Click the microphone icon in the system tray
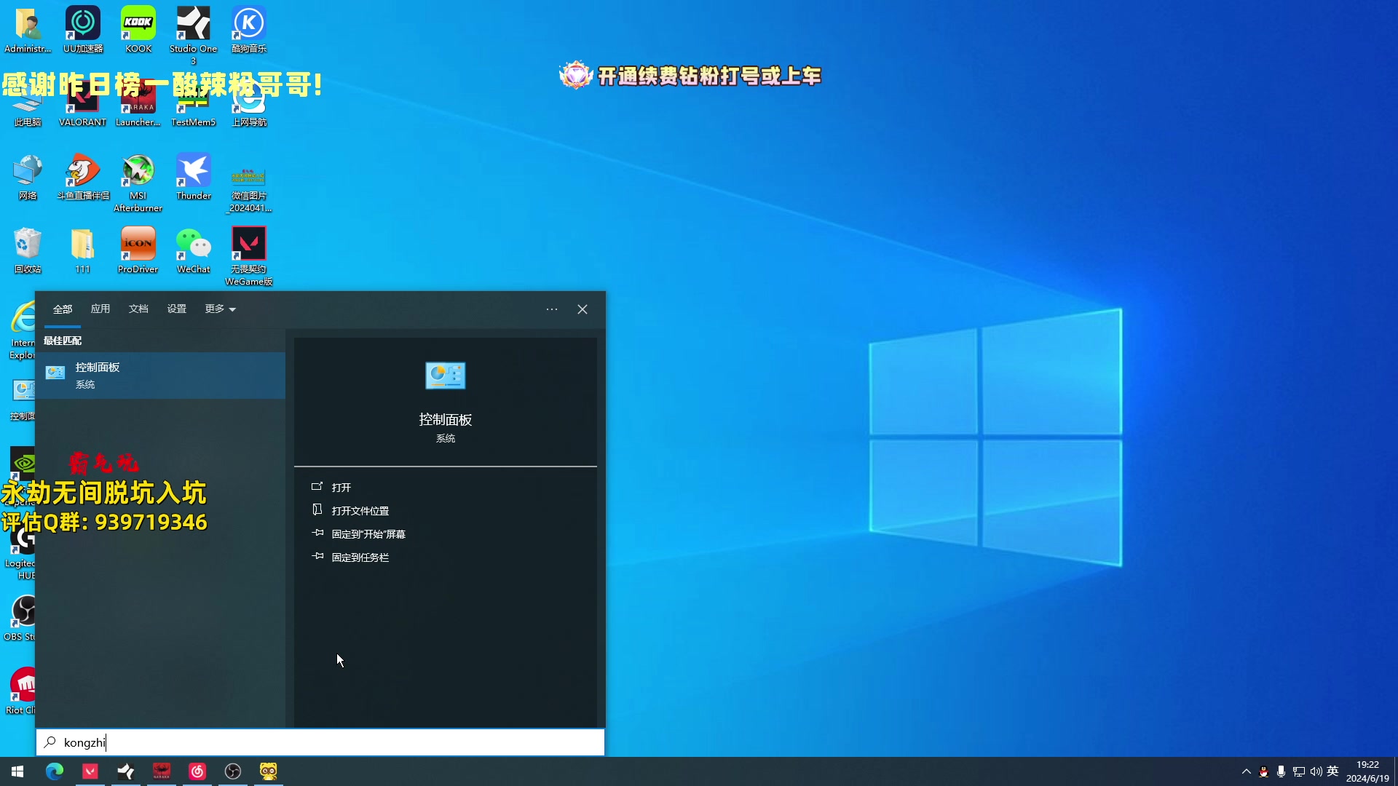Screen dimensions: 1398x786 pyautogui.click(x=1281, y=771)
